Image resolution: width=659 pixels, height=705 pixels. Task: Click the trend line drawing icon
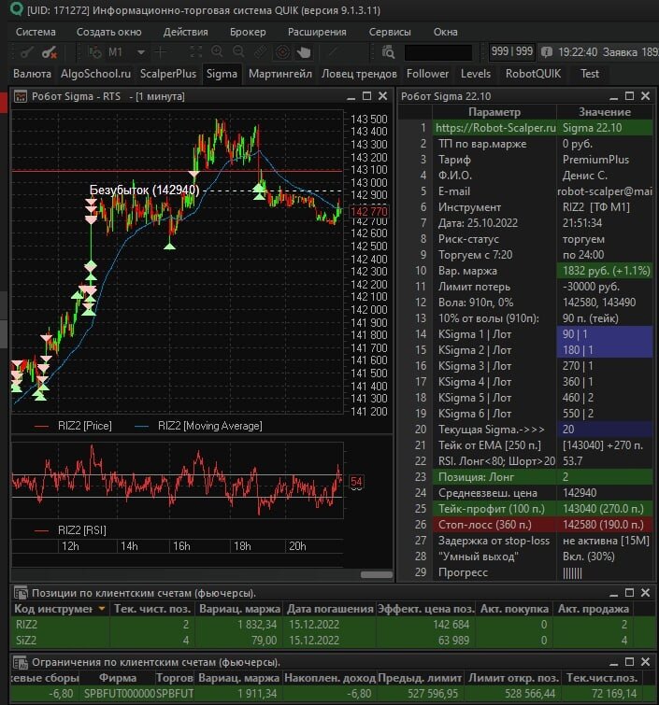(x=334, y=52)
